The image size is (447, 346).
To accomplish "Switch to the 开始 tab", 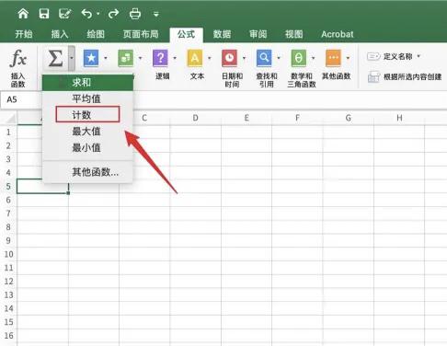I will (24, 34).
